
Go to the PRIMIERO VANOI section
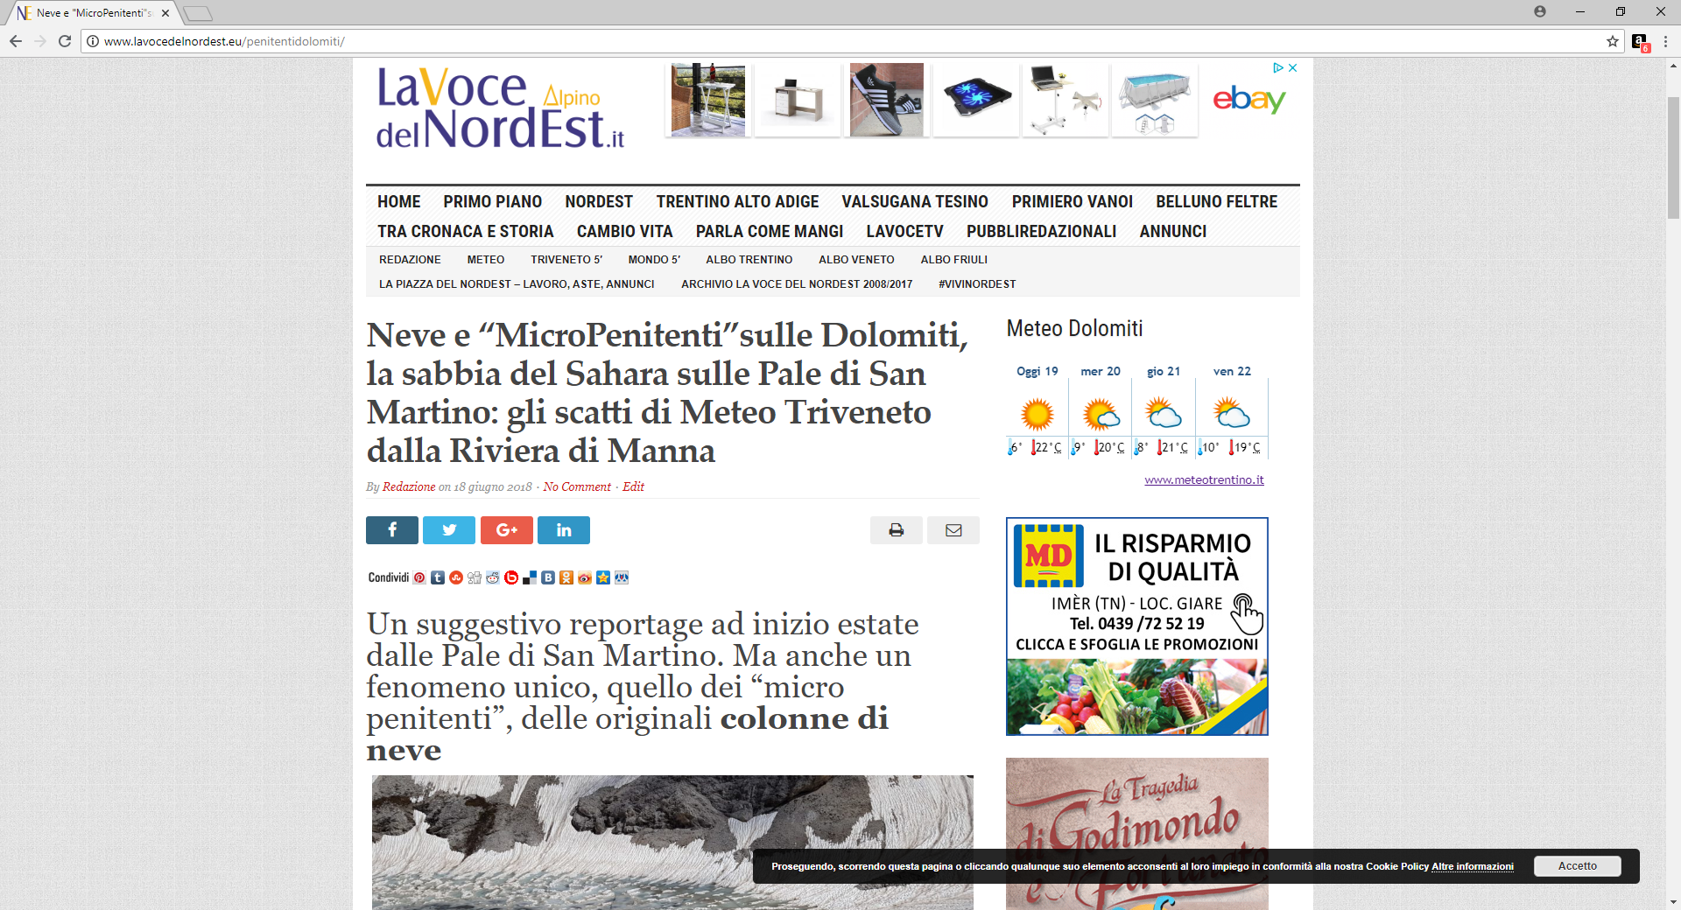click(x=1072, y=202)
